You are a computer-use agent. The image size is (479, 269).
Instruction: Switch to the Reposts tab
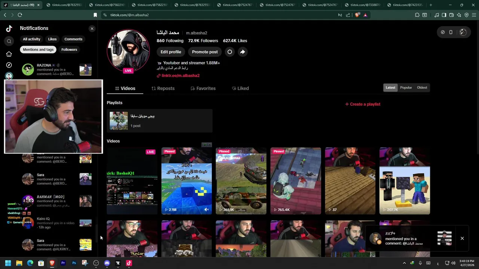pos(163,89)
